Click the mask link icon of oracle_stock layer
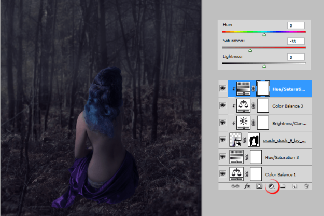324x216 pixels. [244, 140]
